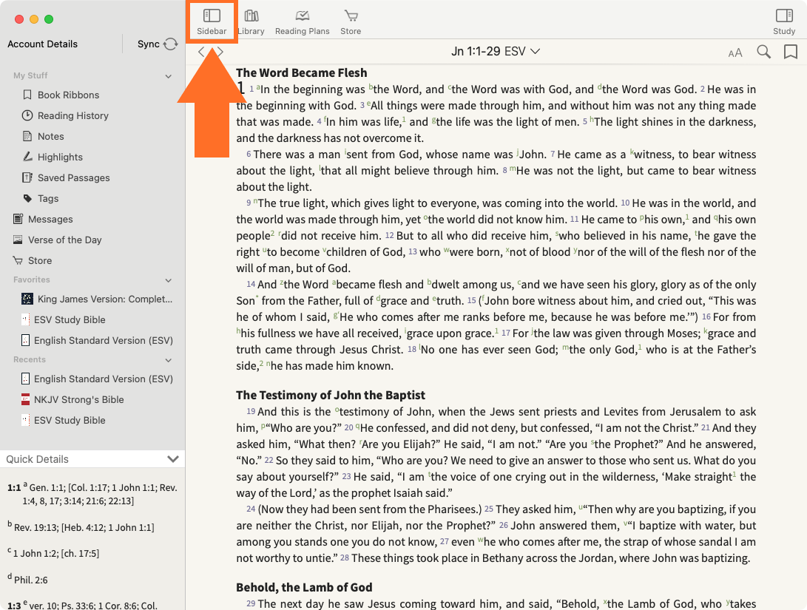Click the Notes page icon

[27, 136]
